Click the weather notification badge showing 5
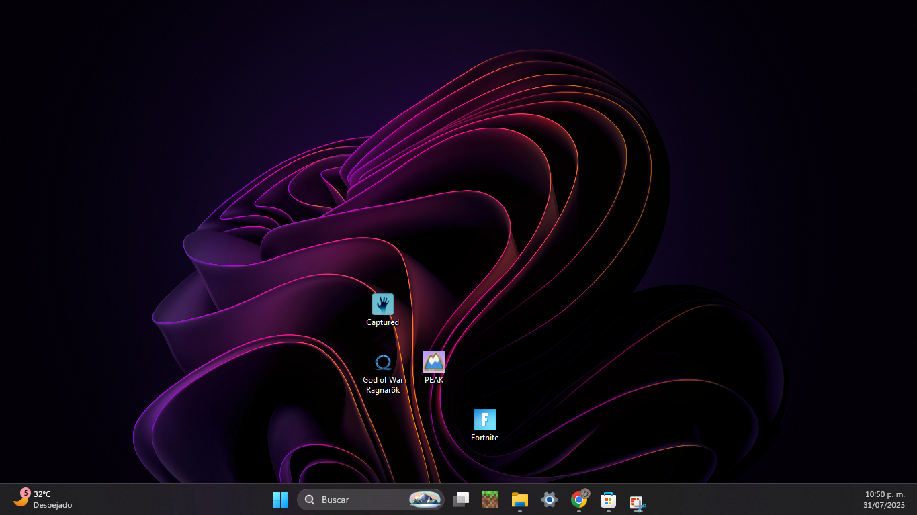 click(x=26, y=493)
